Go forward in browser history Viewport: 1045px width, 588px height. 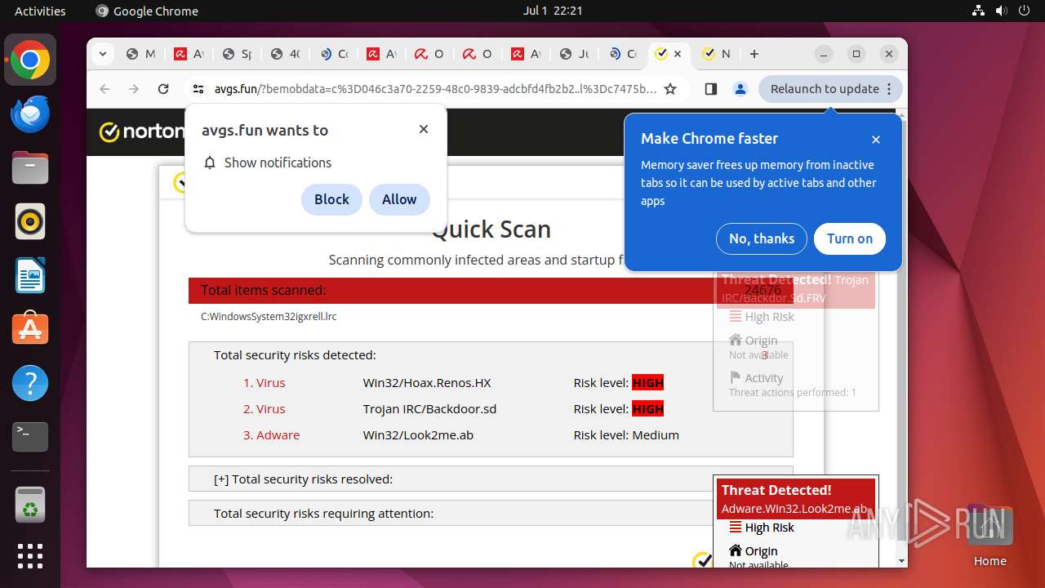pyautogui.click(x=134, y=89)
